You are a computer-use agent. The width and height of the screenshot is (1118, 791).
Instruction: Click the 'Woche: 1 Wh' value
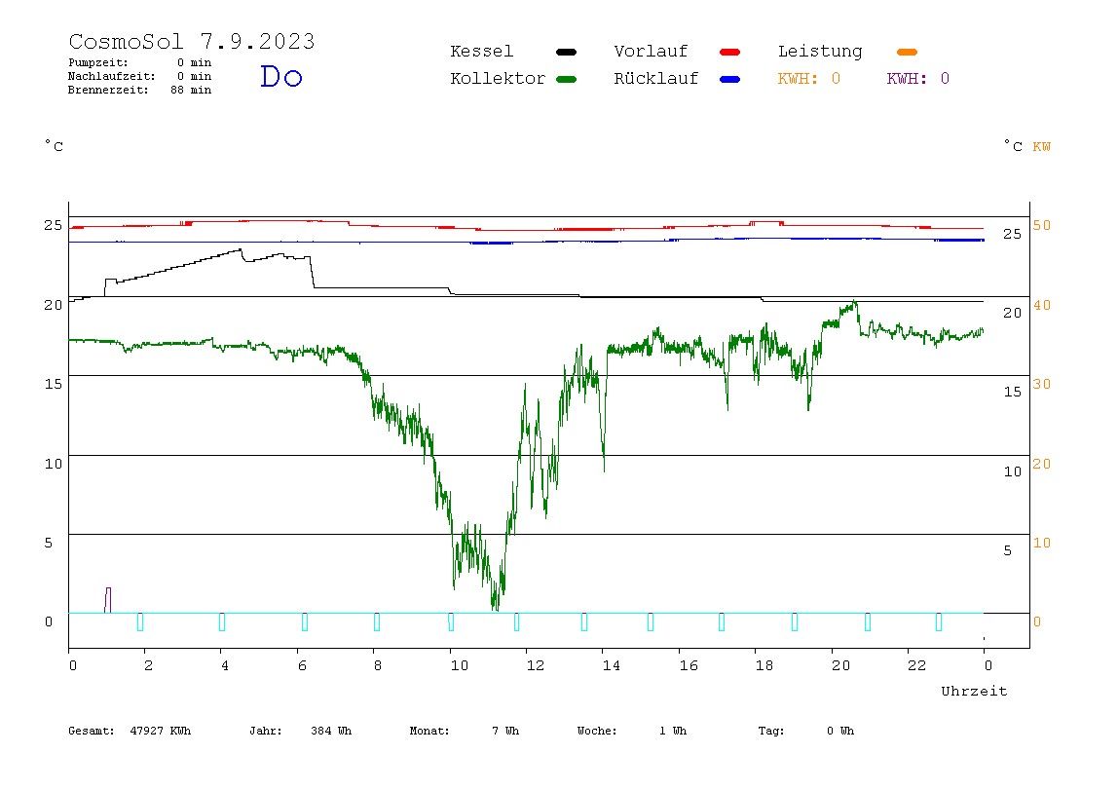[632, 731]
